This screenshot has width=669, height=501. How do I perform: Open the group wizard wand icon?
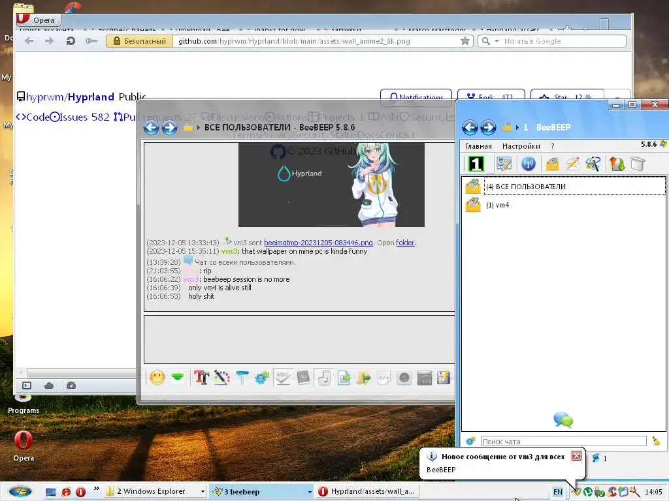pyautogui.click(x=593, y=164)
